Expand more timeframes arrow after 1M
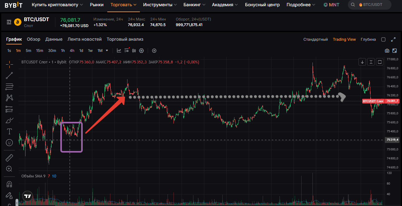Image resolution: width=402 pixels, height=206 pixels. pos(107,50)
